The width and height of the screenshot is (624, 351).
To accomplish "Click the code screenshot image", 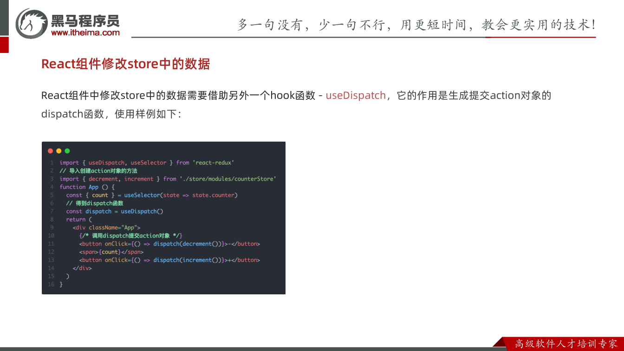I will (x=163, y=218).
